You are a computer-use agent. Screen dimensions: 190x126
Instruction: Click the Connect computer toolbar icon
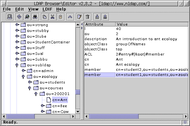(10, 17)
